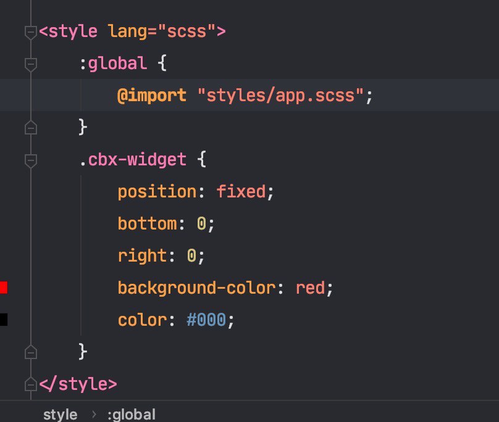499x422 pixels.
Task: Click the color property name
Action: point(142,320)
